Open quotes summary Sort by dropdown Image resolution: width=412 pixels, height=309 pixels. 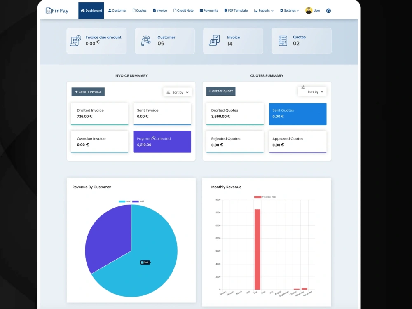coord(312,92)
